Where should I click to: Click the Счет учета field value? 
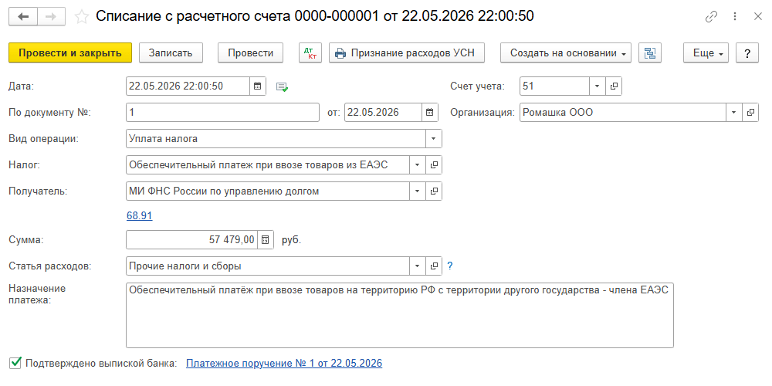coord(554,86)
